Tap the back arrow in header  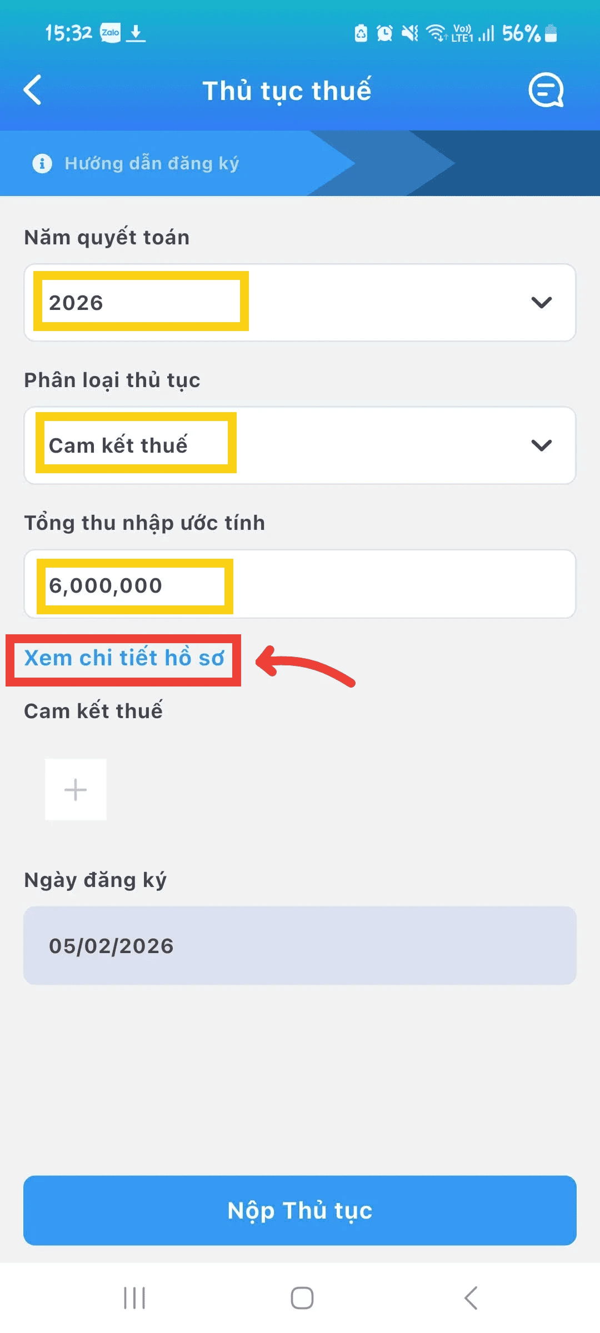click(33, 90)
